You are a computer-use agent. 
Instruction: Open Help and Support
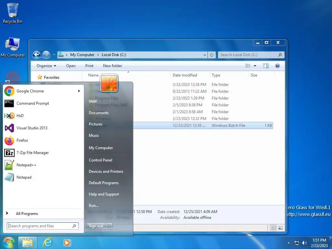point(104,194)
